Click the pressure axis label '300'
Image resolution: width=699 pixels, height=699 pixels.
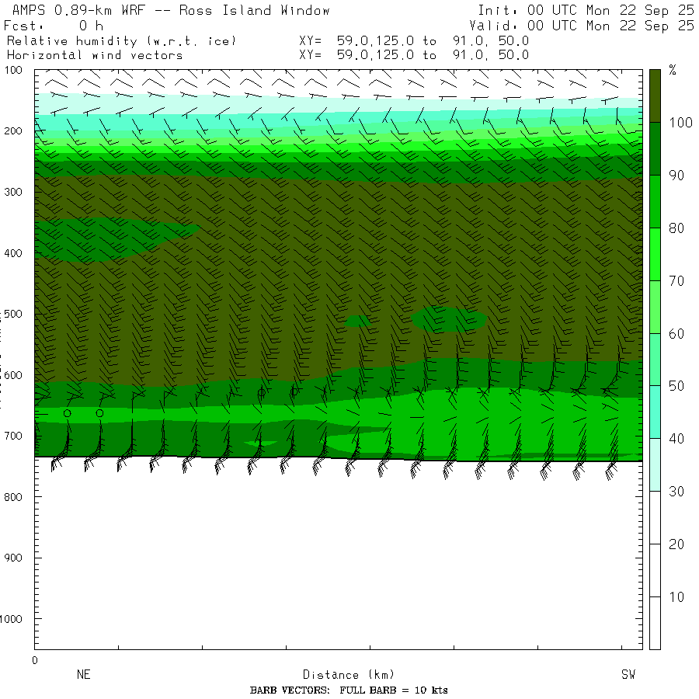coord(13,192)
